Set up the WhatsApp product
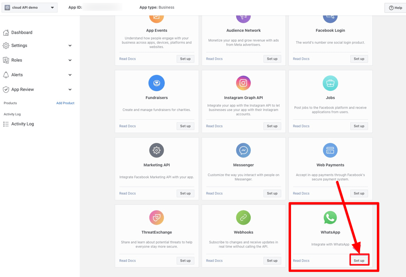Image resolution: width=406 pixels, height=277 pixels. pos(359,261)
